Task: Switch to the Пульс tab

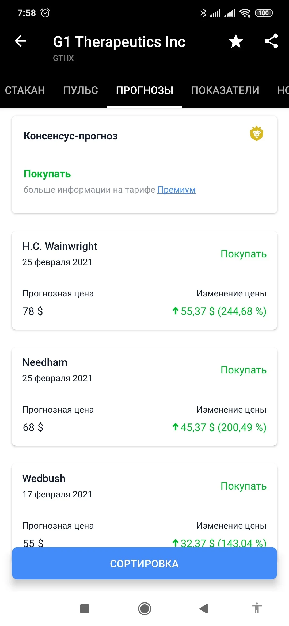Action: tap(81, 90)
